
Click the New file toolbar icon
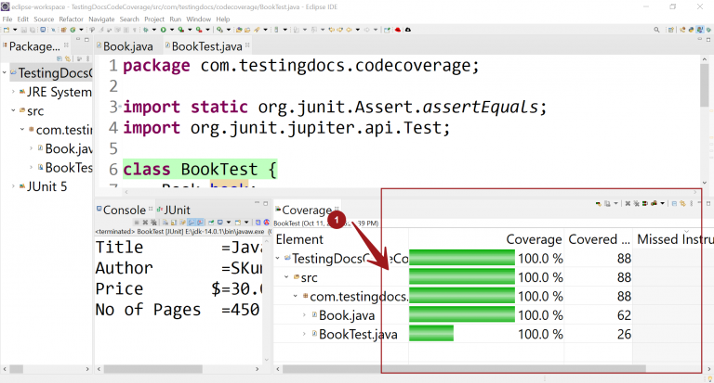[x=6, y=30]
